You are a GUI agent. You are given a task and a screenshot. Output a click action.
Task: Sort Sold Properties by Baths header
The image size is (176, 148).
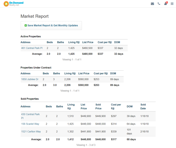pyautogui.click(x=60, y=107)
